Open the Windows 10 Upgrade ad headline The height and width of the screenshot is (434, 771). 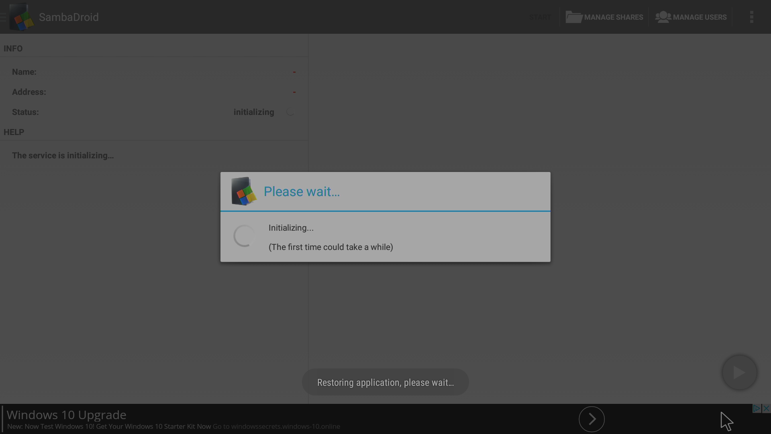pos(67,415)
